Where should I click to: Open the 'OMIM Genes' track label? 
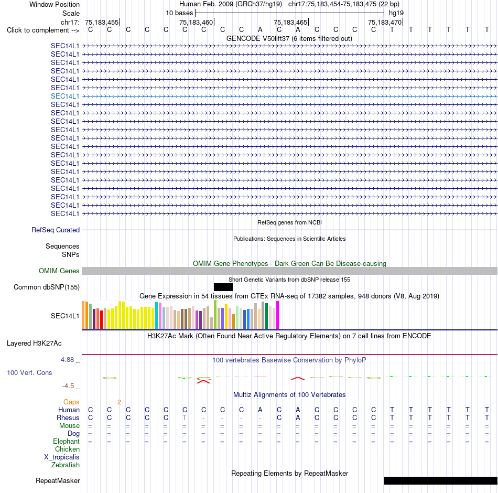coord(59,271)
